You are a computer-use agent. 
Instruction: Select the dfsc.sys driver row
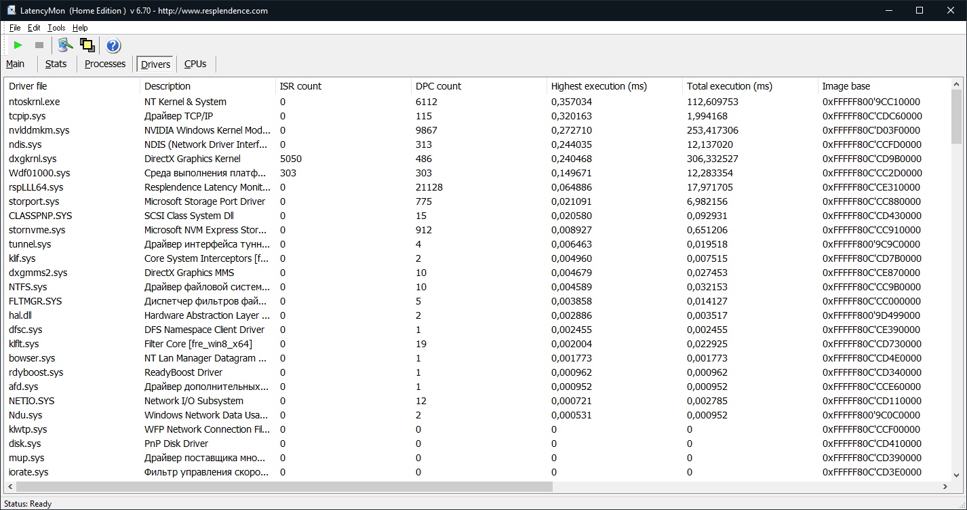[x=477, y=330]
